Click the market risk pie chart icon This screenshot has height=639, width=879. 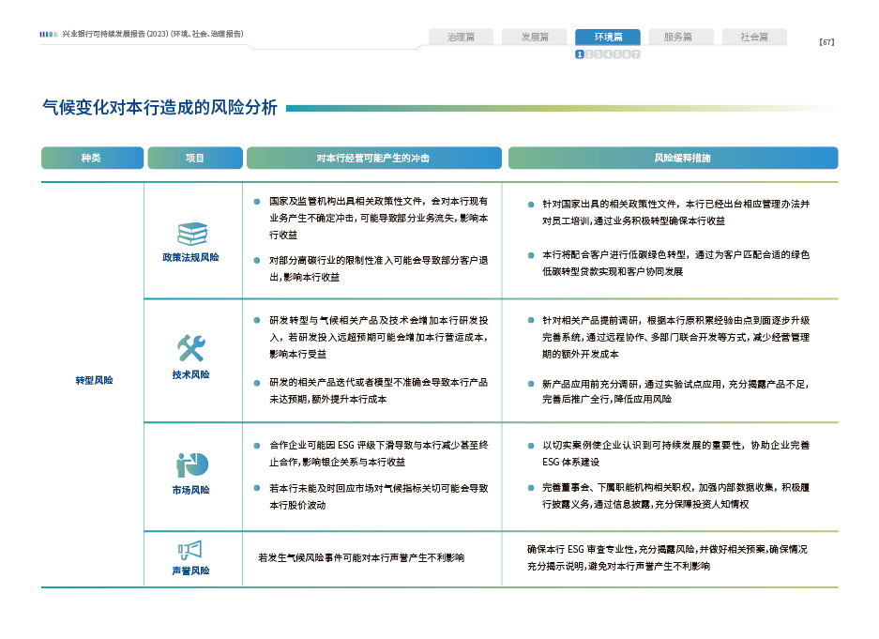pos(192,464)
